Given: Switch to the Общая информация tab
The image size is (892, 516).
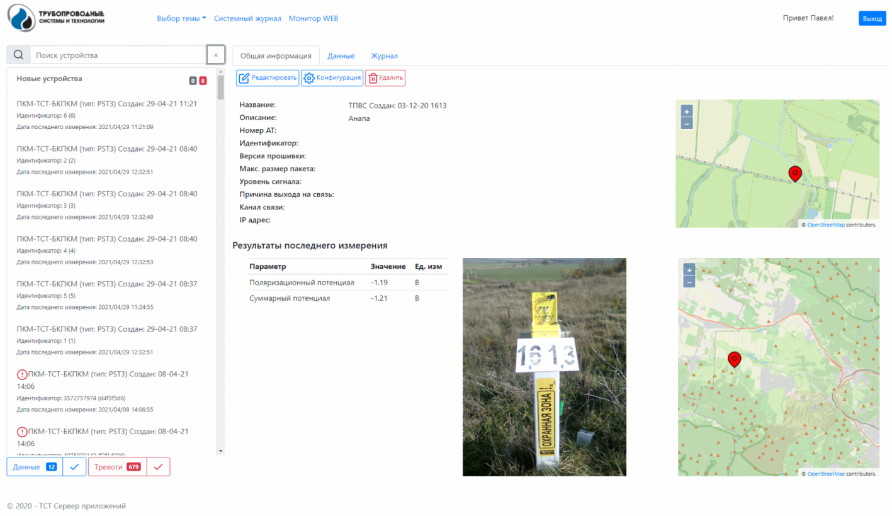Looking at the screenshot, I should [x=276, y=55].
